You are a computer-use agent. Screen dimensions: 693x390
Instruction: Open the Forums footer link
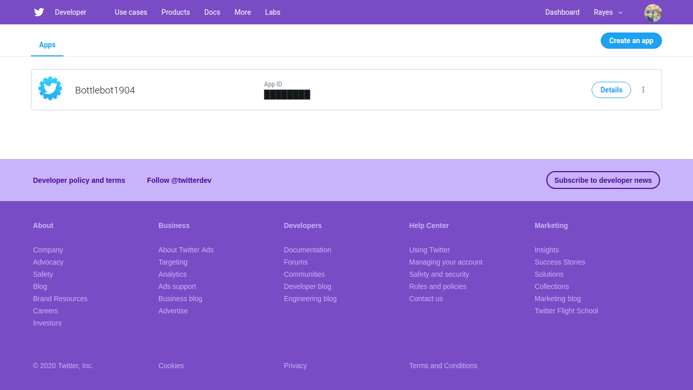point(296,262)
